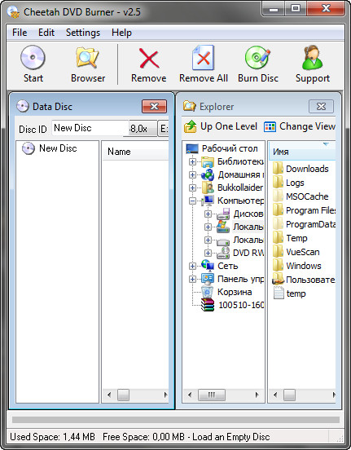
Task: Click the Data Disc list scrollbar thumb
Action: (x=123, y=395)
